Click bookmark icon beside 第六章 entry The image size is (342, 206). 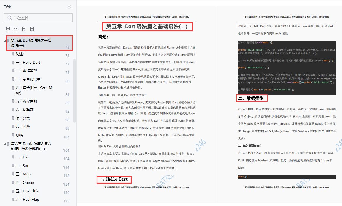(8, 144)
